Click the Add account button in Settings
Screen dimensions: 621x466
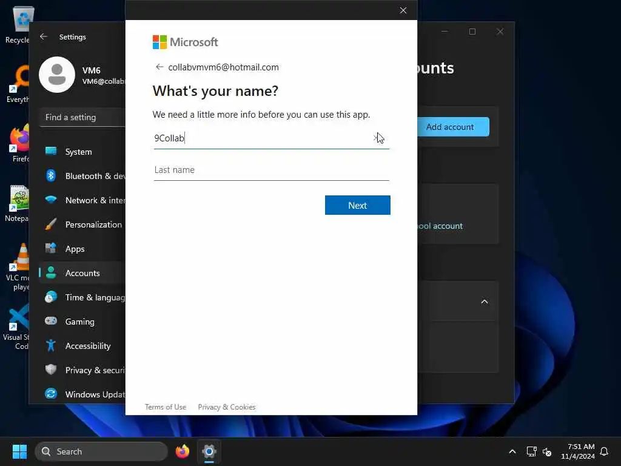tap(453, 127)
